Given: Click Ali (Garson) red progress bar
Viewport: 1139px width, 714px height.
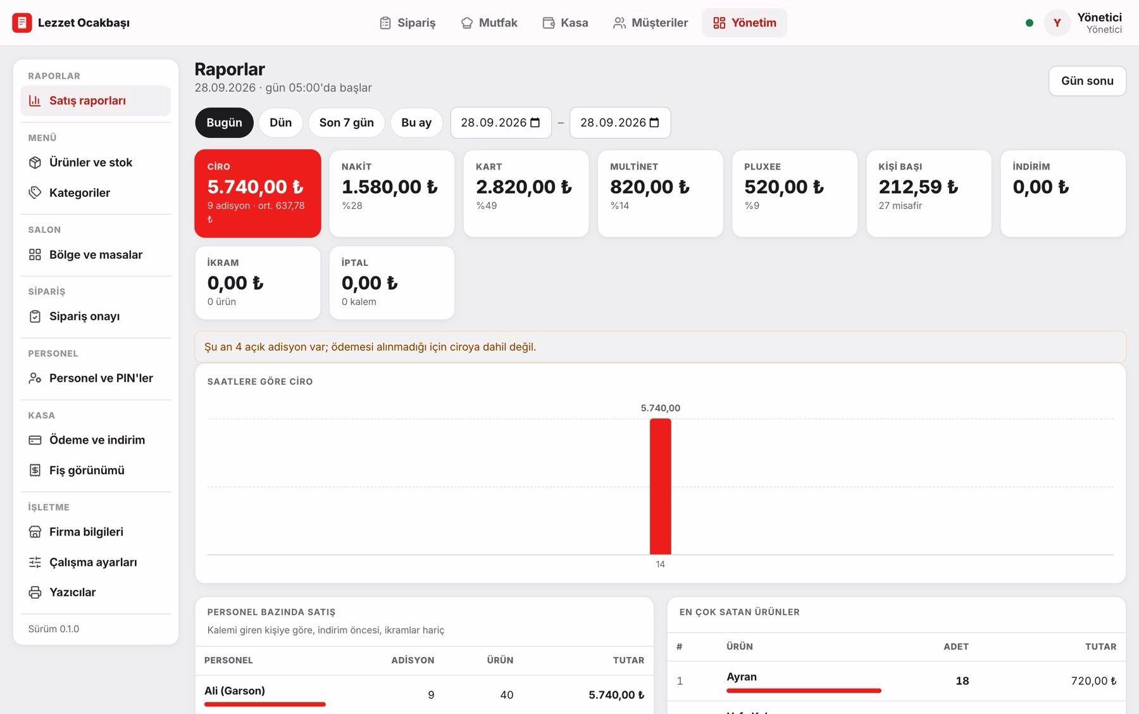Looking at the screenshot, I should [x=265, y=704].
